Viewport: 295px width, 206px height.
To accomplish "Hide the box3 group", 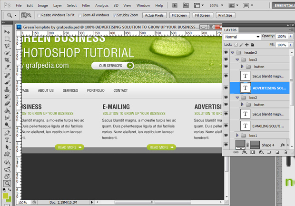I will pos(226,59).
